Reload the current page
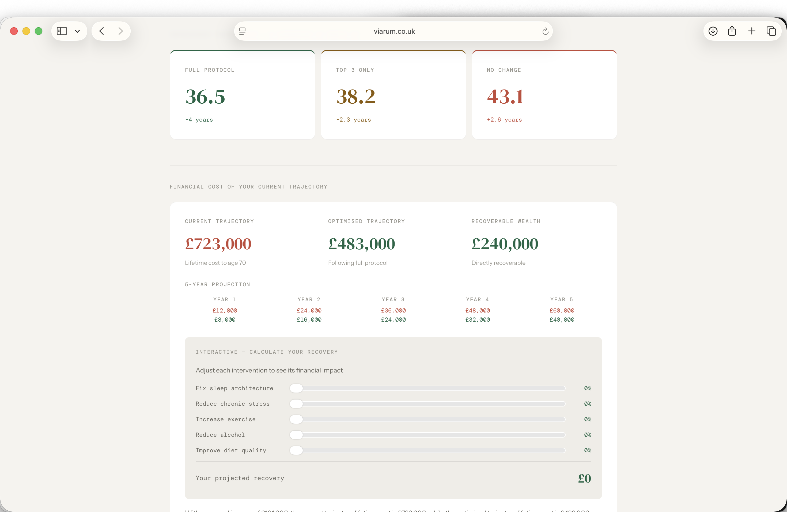 (x=545, y=31)
